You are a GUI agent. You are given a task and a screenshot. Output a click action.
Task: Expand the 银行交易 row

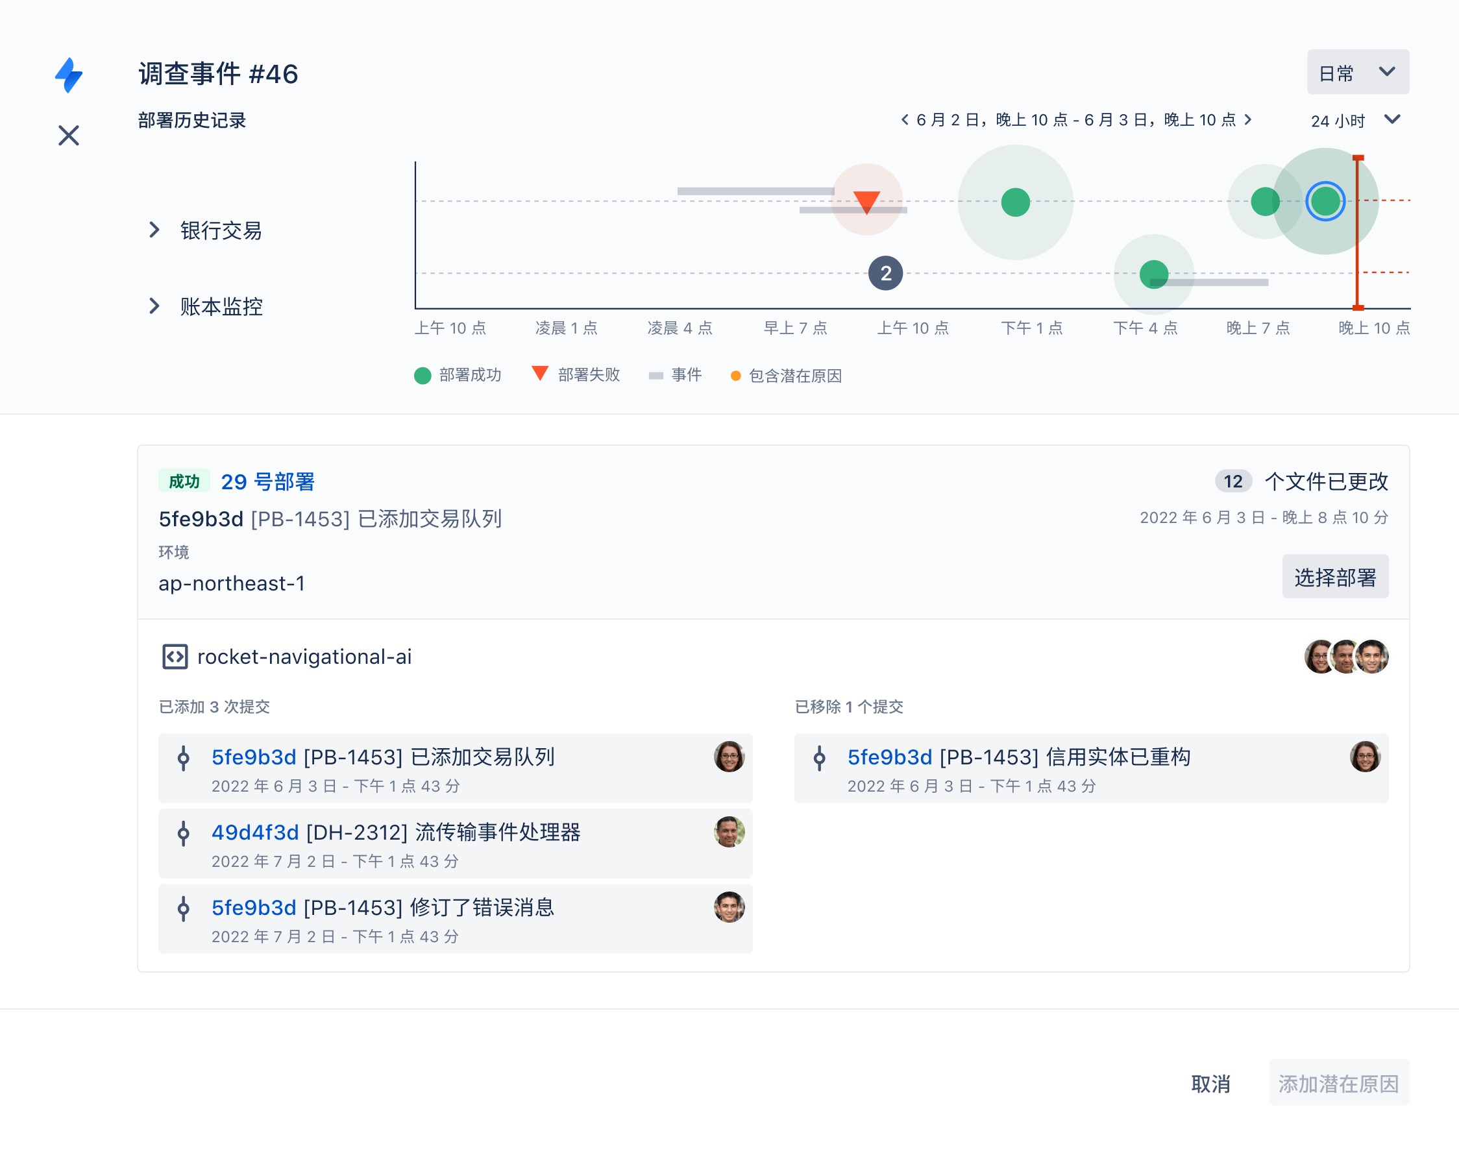(x=154, y=230)
